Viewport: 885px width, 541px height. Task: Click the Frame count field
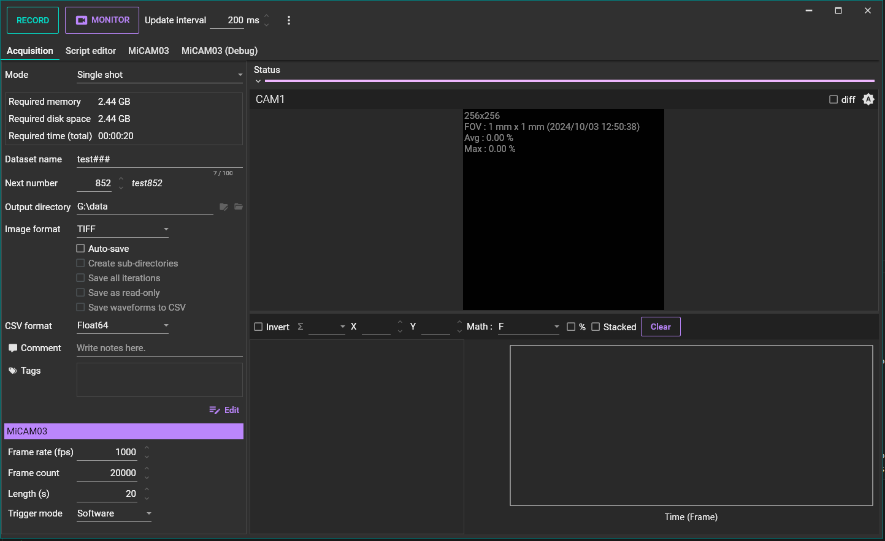(107, 473)
